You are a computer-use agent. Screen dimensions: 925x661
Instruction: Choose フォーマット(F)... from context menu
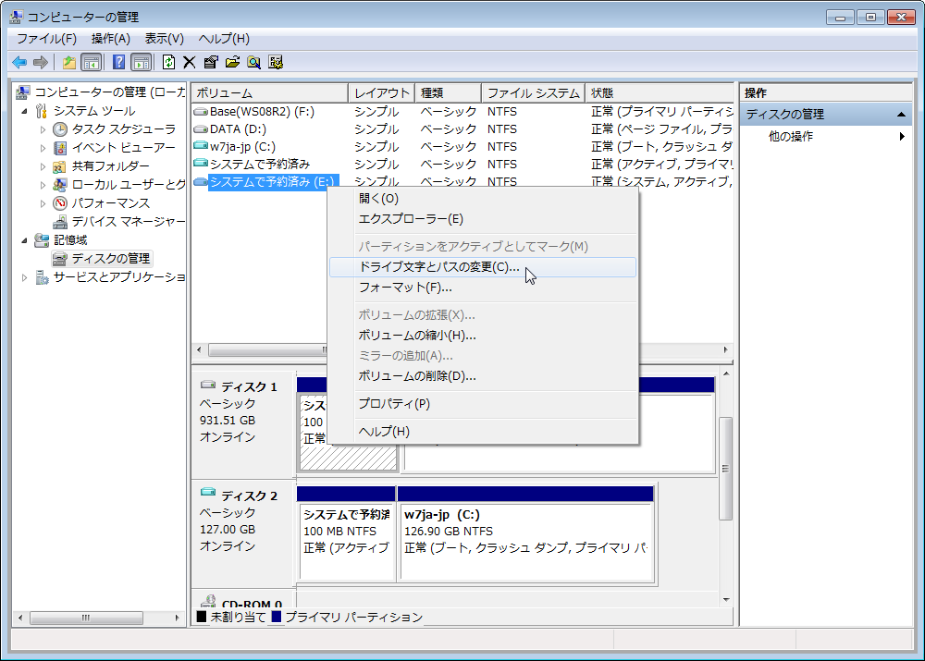pos(483,288)
